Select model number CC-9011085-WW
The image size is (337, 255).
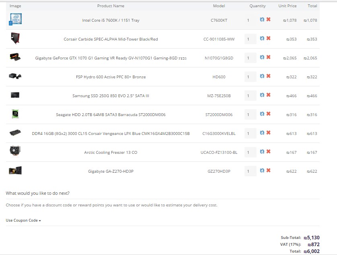[219, 39]
